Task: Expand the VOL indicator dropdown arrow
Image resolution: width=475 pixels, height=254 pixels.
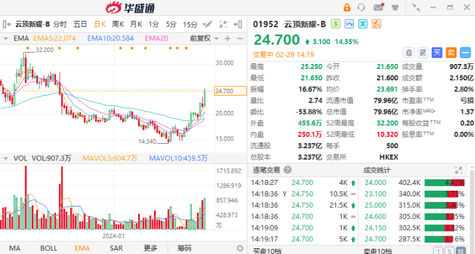Action: (6, 158)
